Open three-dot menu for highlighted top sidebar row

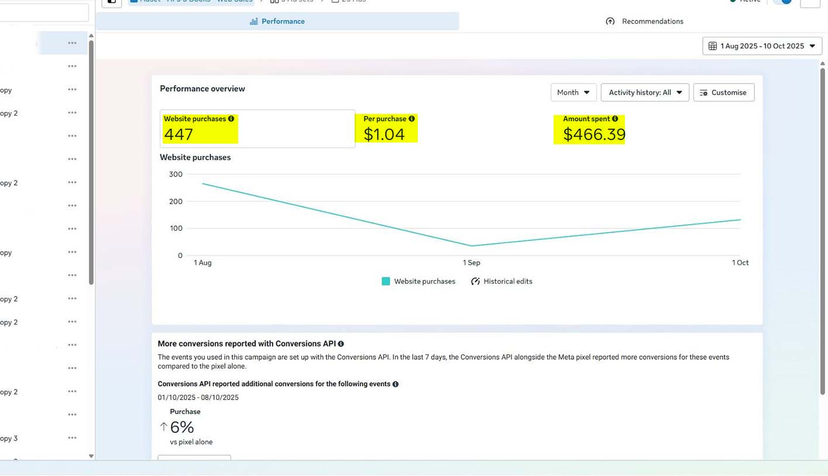coord(72,43)
